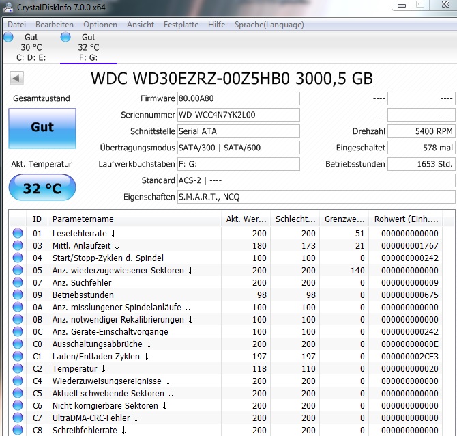The width and height of the screenshot is (457, 436).
Task: Click the CrystalDiskInfo title bar app icon
Action: [8, 7]
